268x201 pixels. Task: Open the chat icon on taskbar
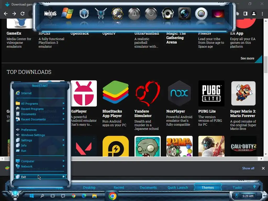63,196
